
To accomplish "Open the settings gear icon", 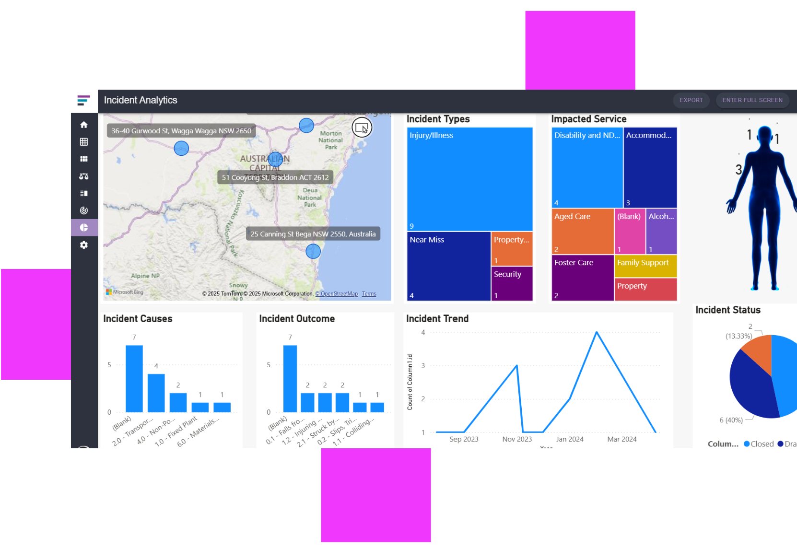I will tap(84, 245).
